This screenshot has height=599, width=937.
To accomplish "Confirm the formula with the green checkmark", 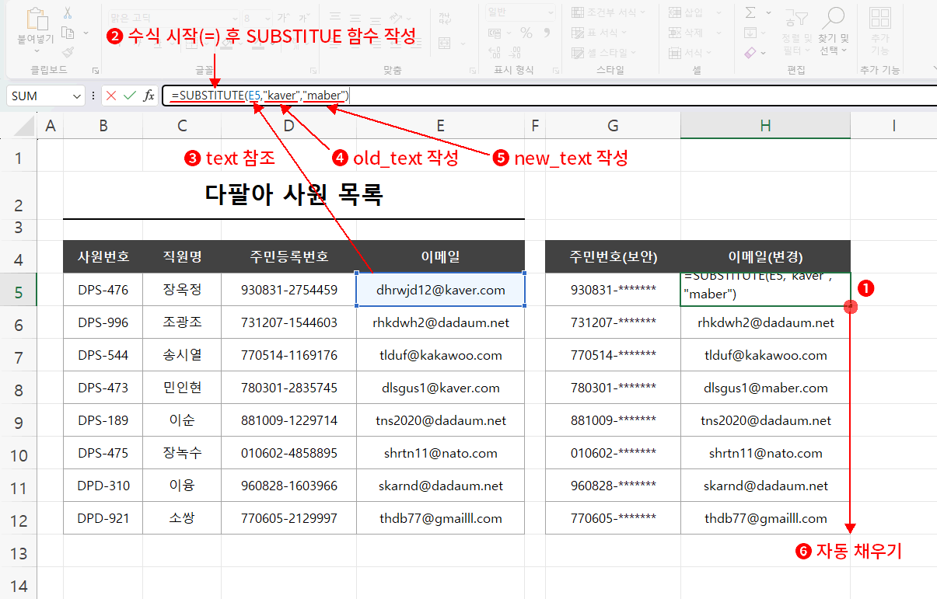I will (x=129, y=96).
